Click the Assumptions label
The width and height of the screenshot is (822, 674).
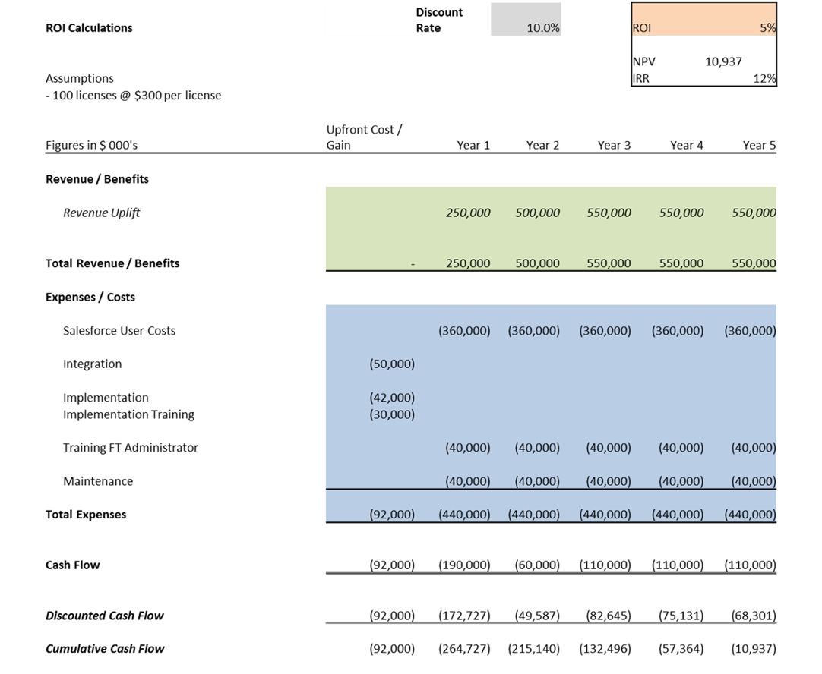pyautogui.click(x=80, y=78)
